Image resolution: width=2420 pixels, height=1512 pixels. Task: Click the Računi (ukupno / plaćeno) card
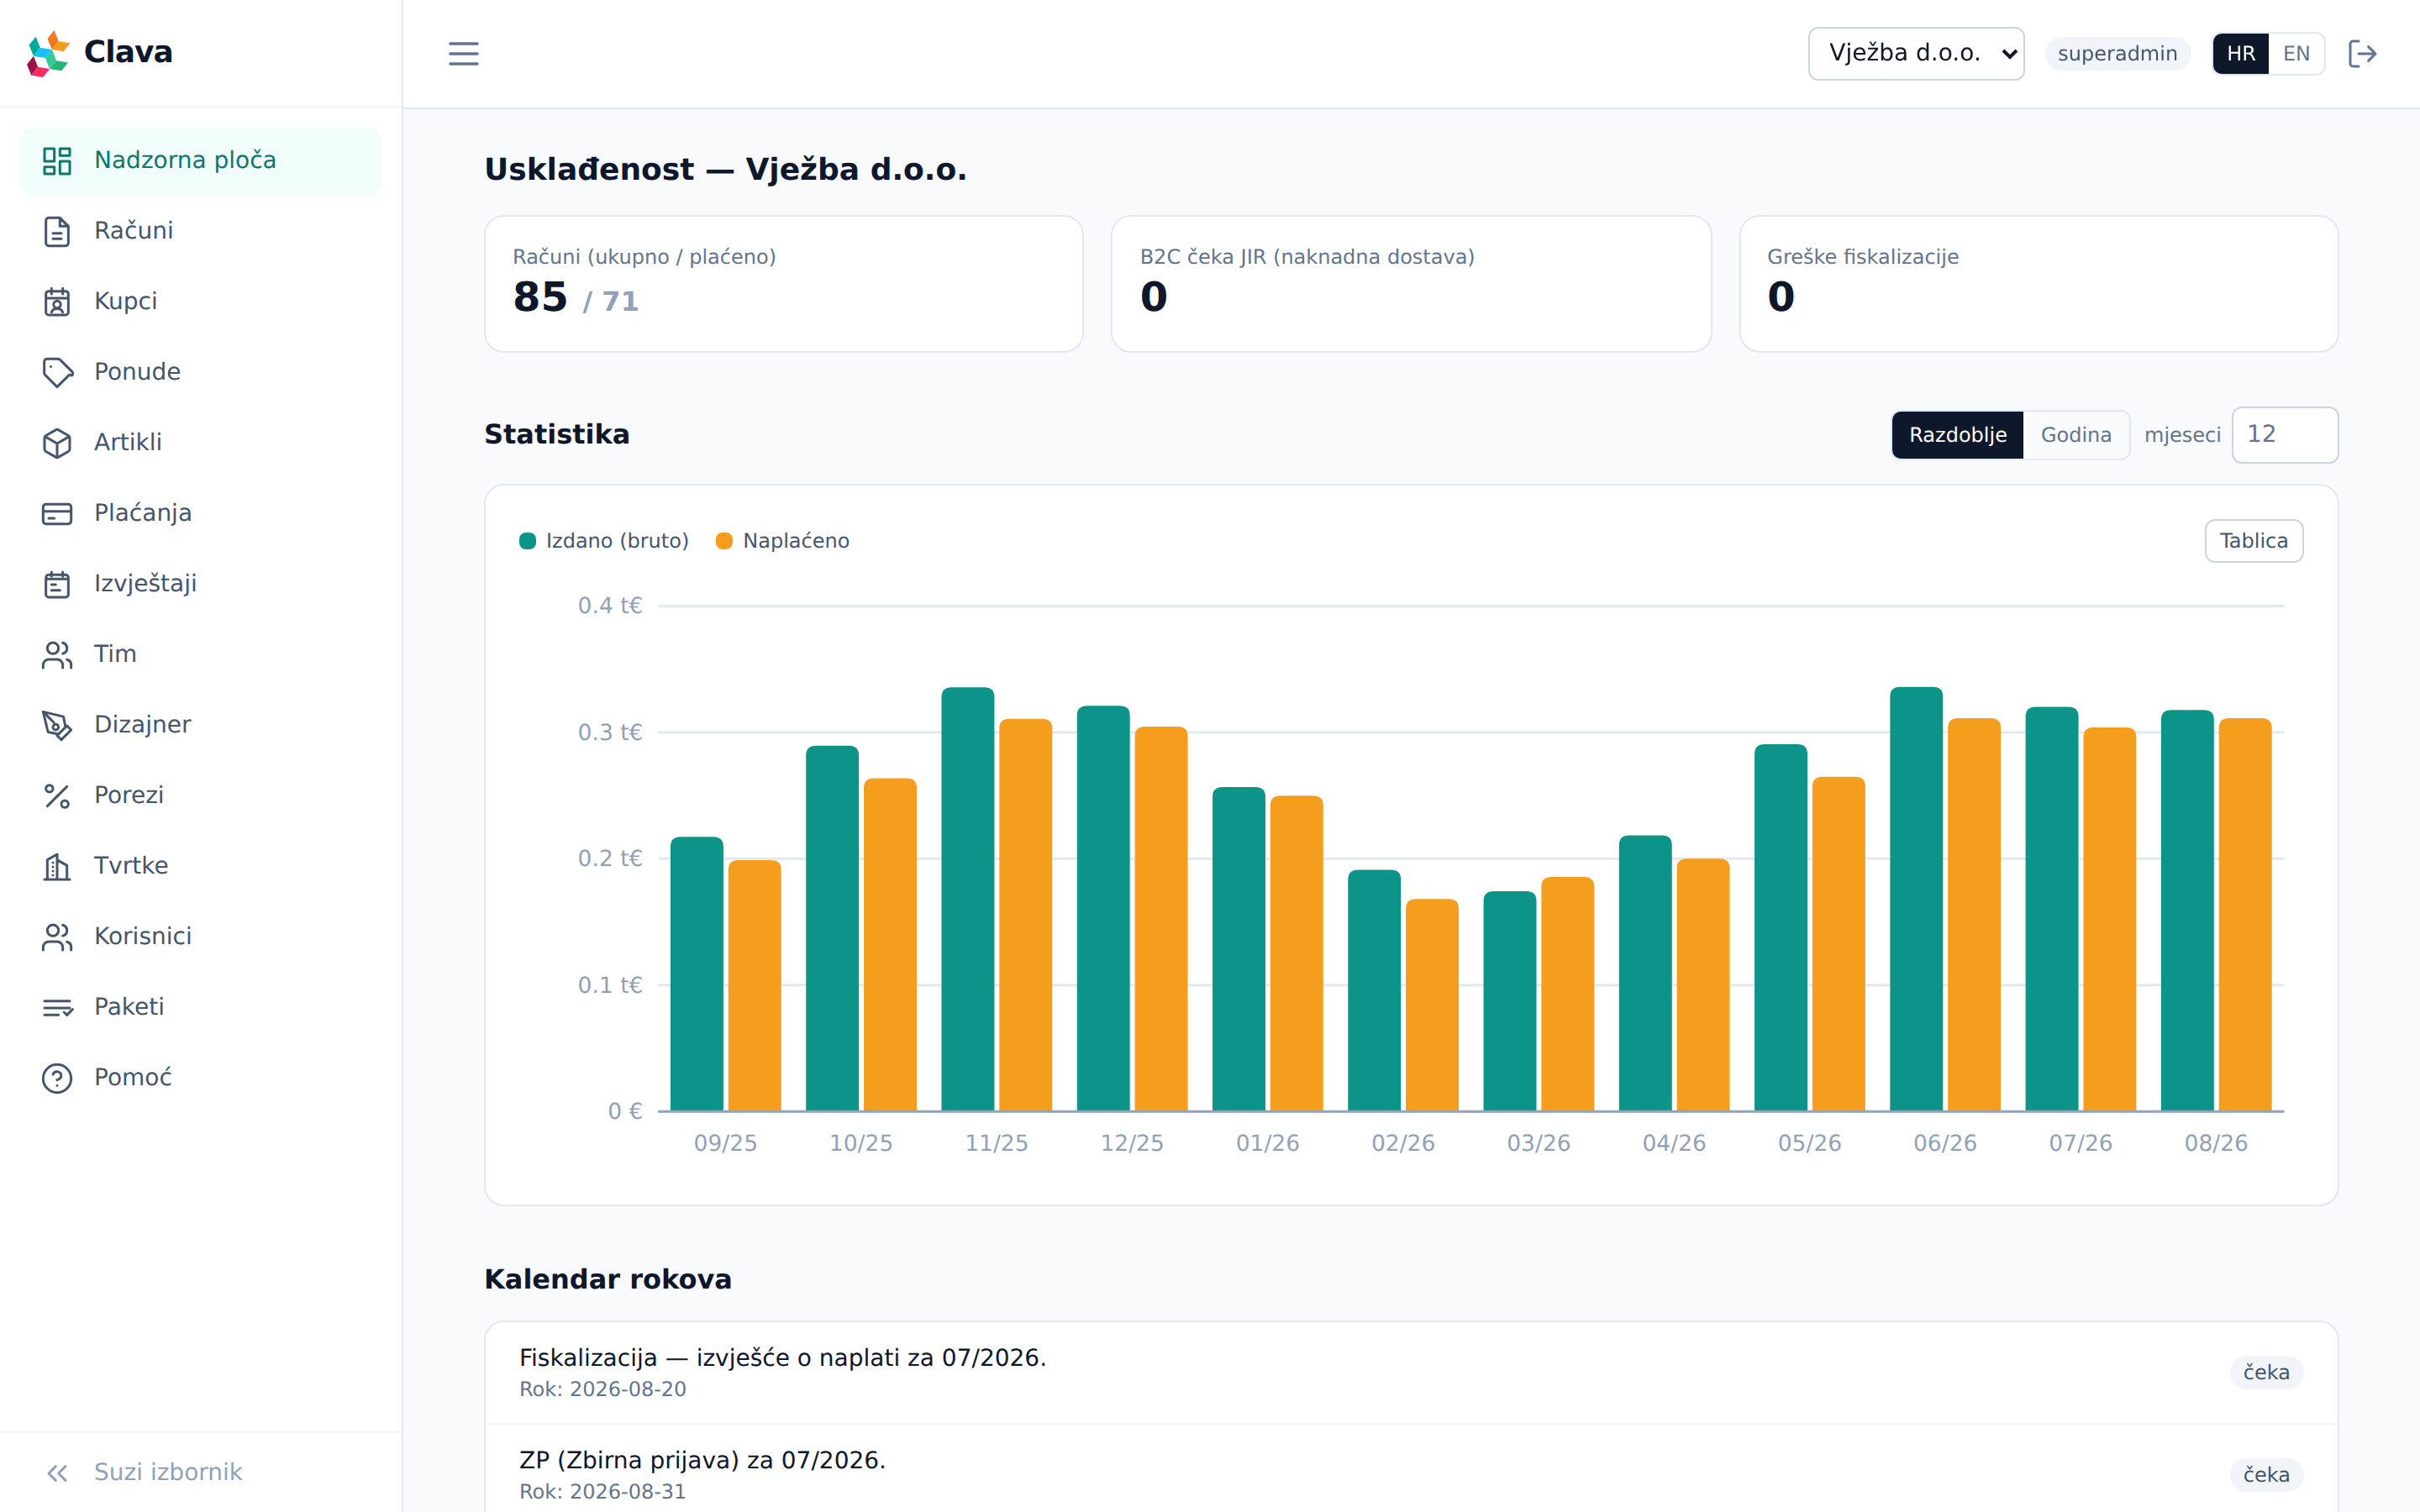point(783,284)
